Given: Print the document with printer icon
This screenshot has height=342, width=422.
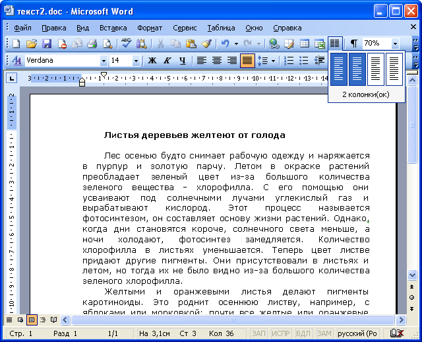Looking at the screenshot, I should [92, 44].
